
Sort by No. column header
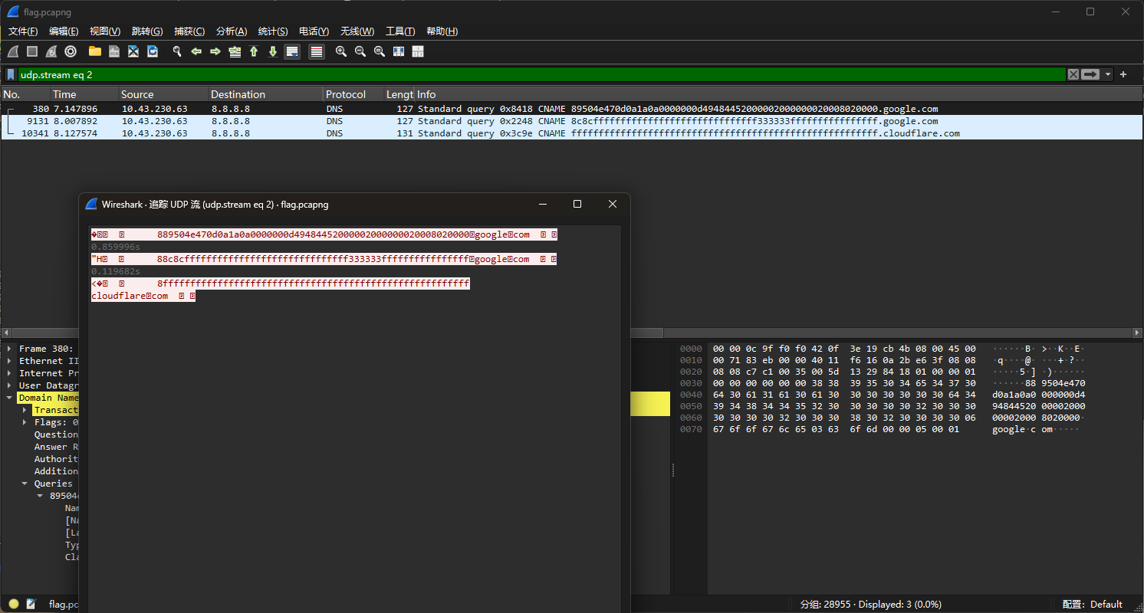tap(25, 94)
